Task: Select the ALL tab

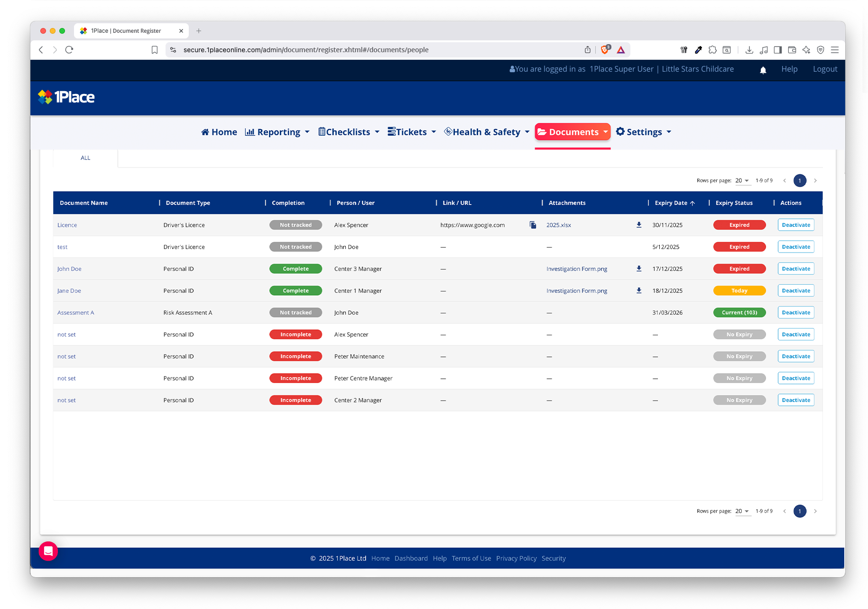Action: click(x=85, y=158)
